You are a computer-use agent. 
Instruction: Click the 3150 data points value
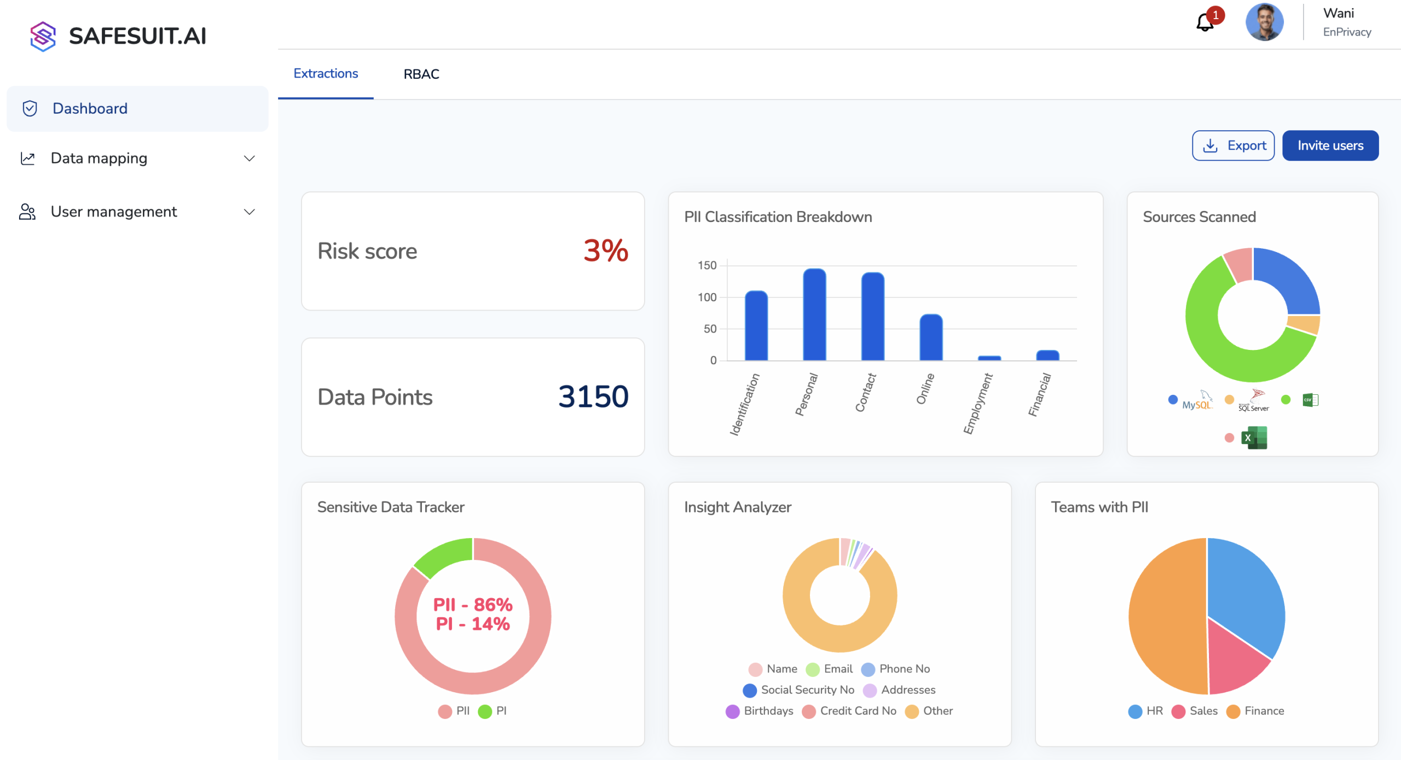(x=593, y=396)
